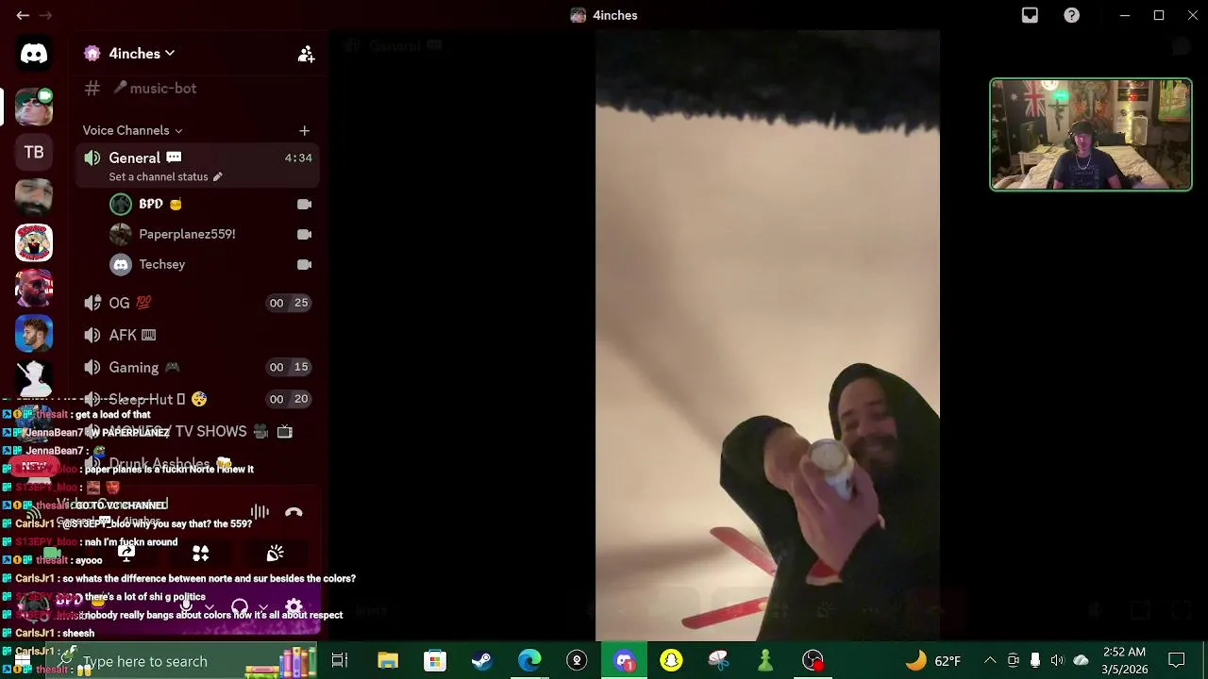Start an activity with the shapes icon
Image resolution: width=1208 pixels, height=679 pixels.
200,554
